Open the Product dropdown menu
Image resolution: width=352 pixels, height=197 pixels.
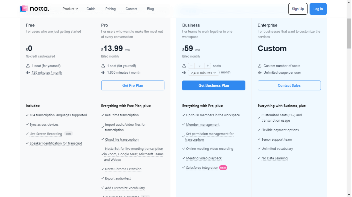70,9
